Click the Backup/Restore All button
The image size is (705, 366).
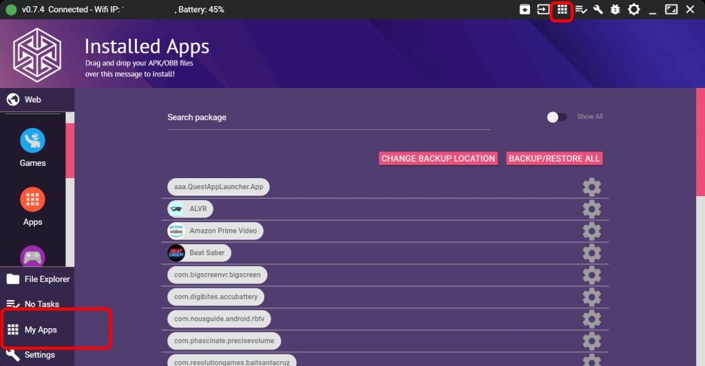(554, 158)
